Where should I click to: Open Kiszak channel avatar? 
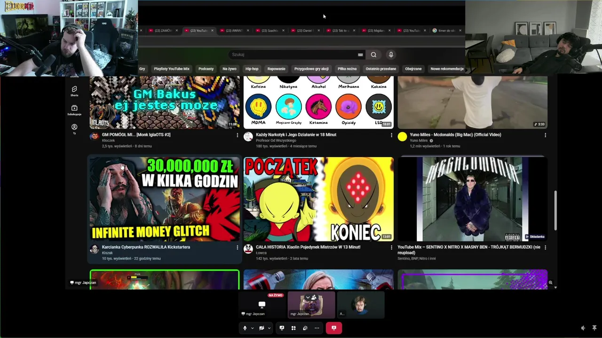pos(94,249)
